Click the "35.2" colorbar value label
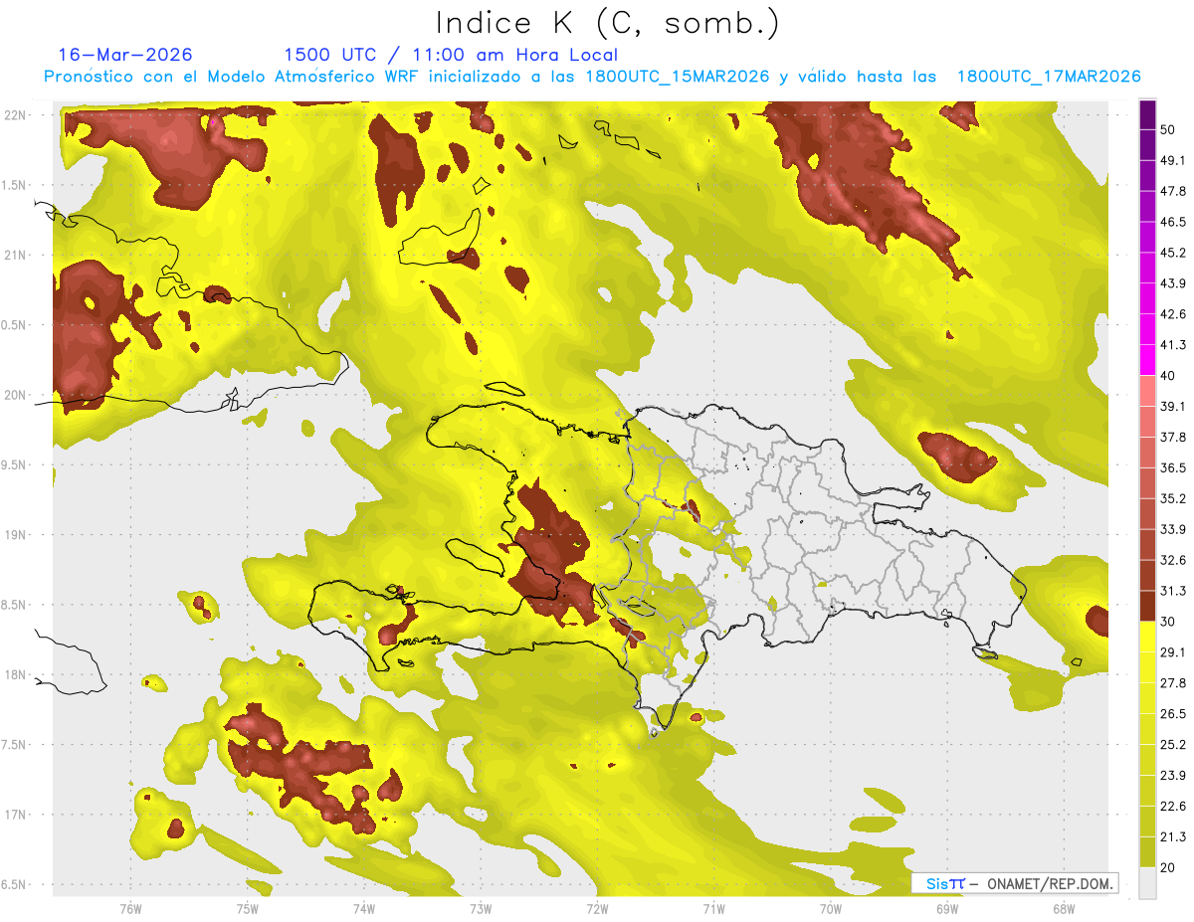The width and height of the screenshot is (1194, 922). click(x=1174, y=498)
